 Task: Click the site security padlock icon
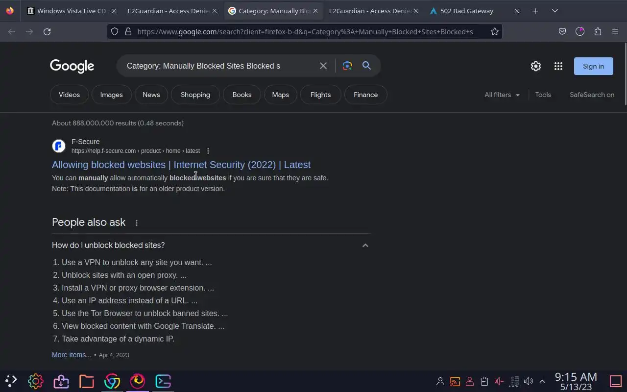pyautogui.click(x=128, y=31)
